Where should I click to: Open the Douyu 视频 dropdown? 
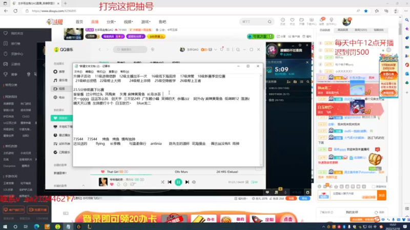[x=129, y=22]
